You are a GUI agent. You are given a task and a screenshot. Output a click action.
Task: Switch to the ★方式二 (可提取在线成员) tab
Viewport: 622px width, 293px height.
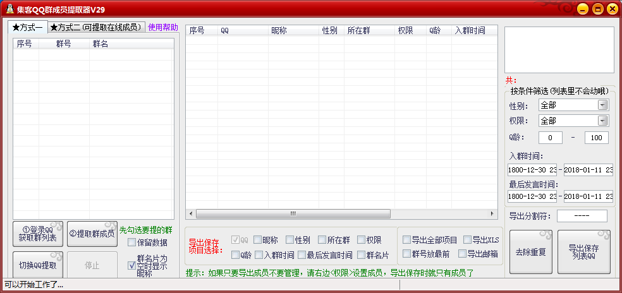(x=97, y=27)
